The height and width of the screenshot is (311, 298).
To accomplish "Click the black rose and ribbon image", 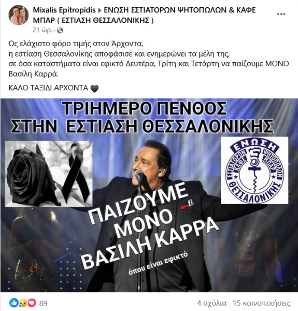I will (49, 174).
